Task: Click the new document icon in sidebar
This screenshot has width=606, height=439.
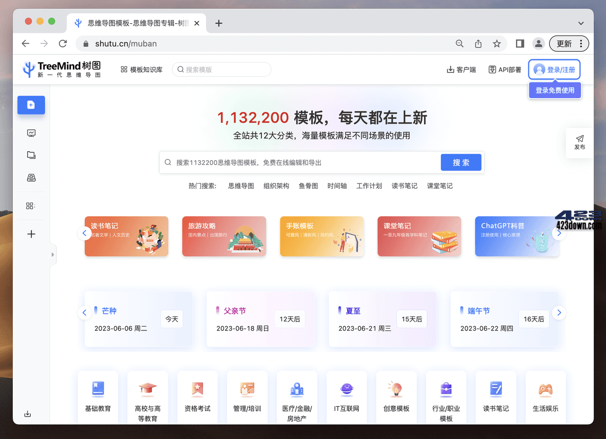Action: click(x=31, y=105)
